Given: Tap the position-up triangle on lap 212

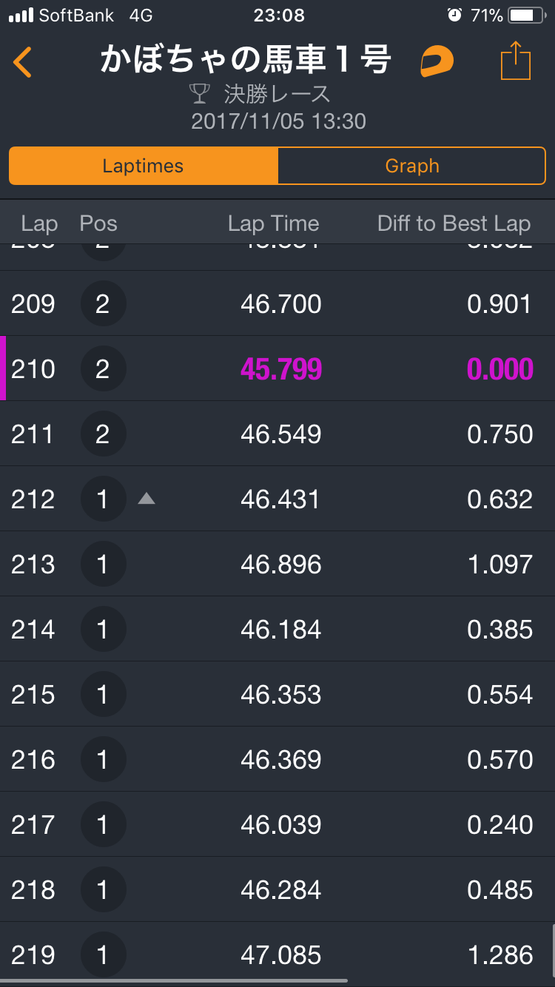Looking at the screenshot, I should 147,499.
